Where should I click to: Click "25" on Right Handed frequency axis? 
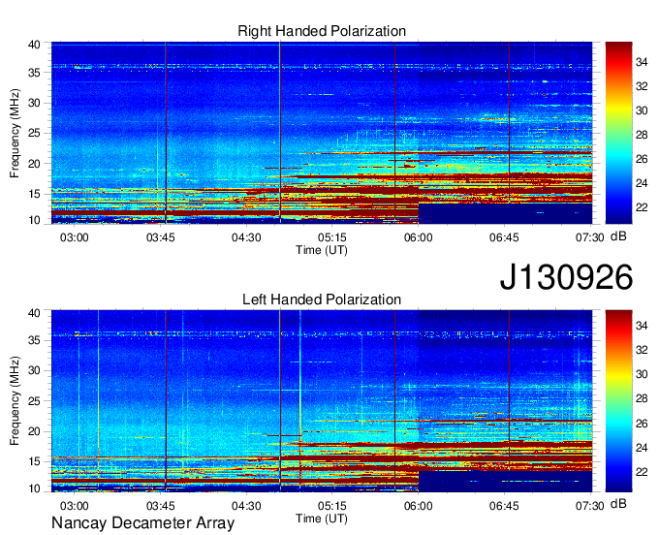(34, 133)
